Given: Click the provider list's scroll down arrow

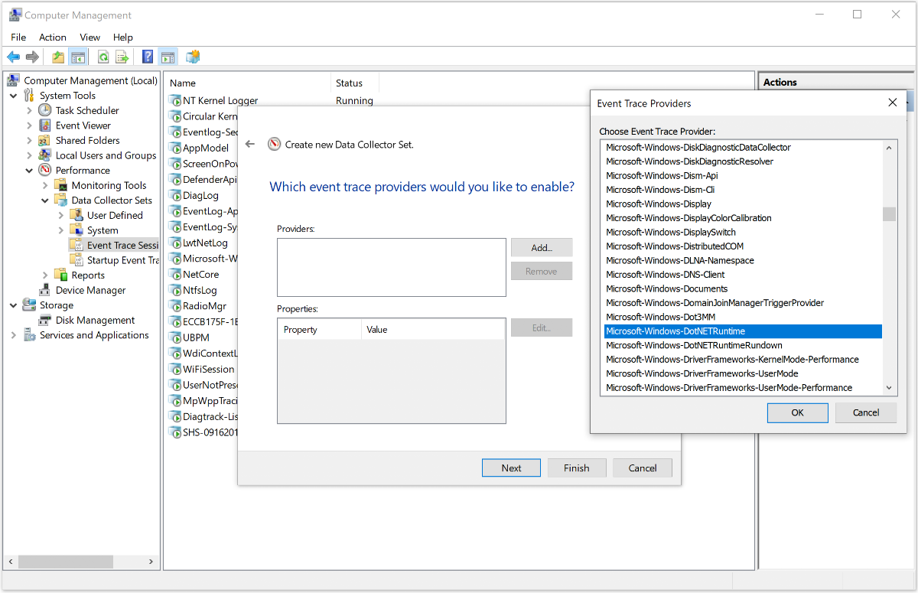Looking at the screenshot, I should coord(889,388).
